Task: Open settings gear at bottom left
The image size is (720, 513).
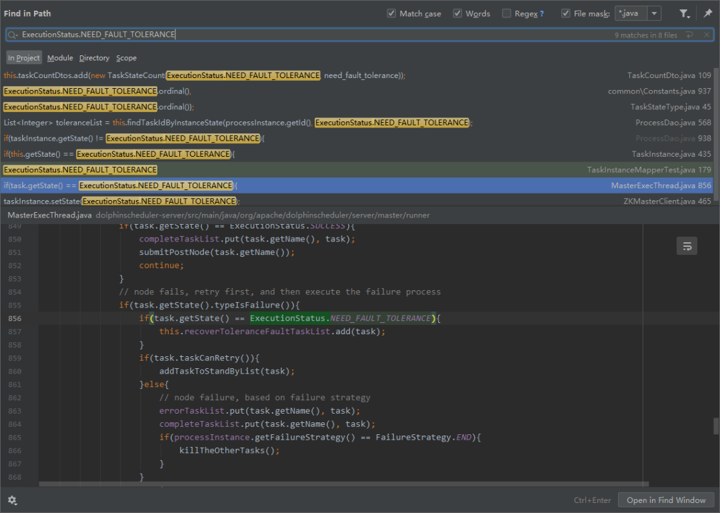Action: [12, 500]
